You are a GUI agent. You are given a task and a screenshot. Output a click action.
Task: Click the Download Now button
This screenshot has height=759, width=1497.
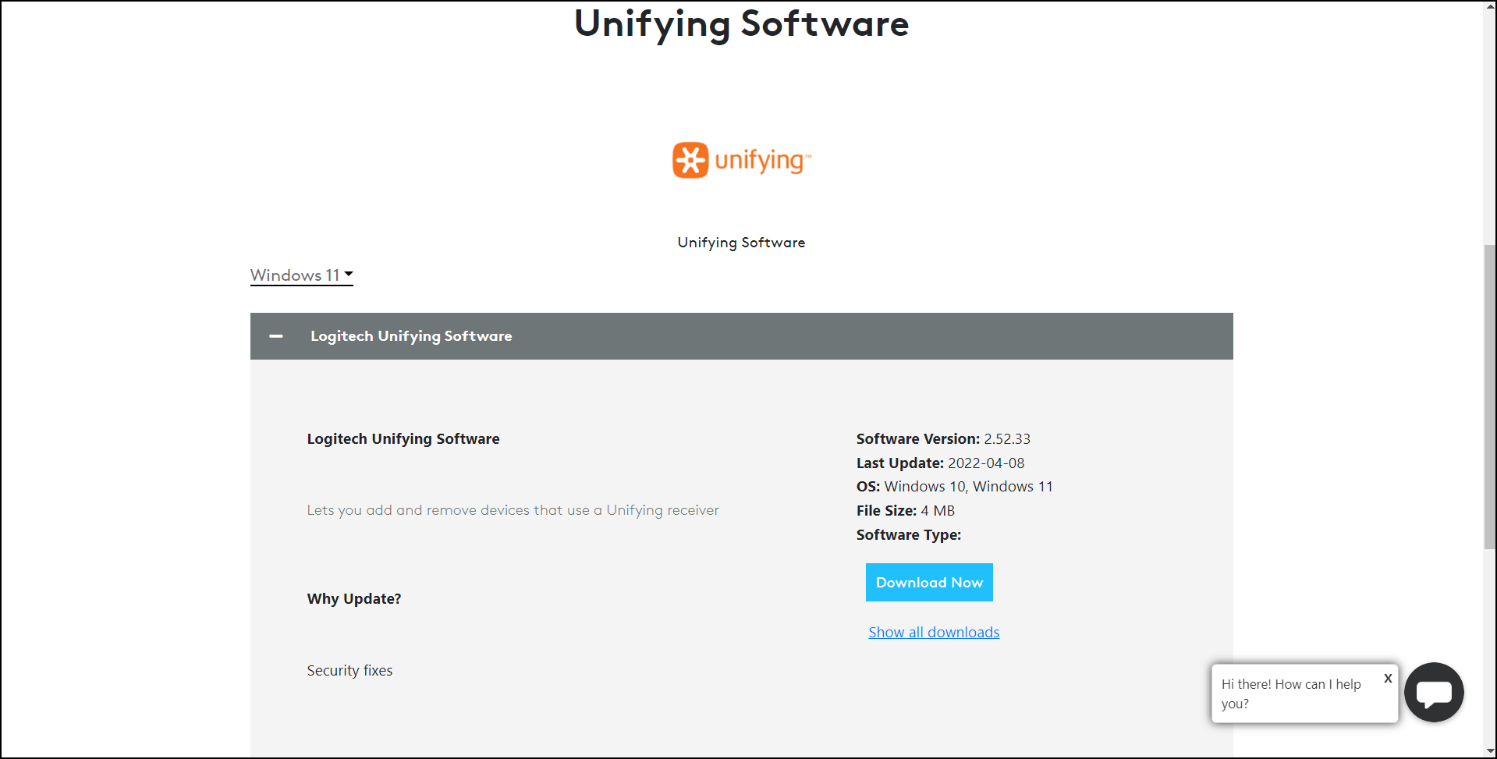pyautogui.click(x=929, y=583)
